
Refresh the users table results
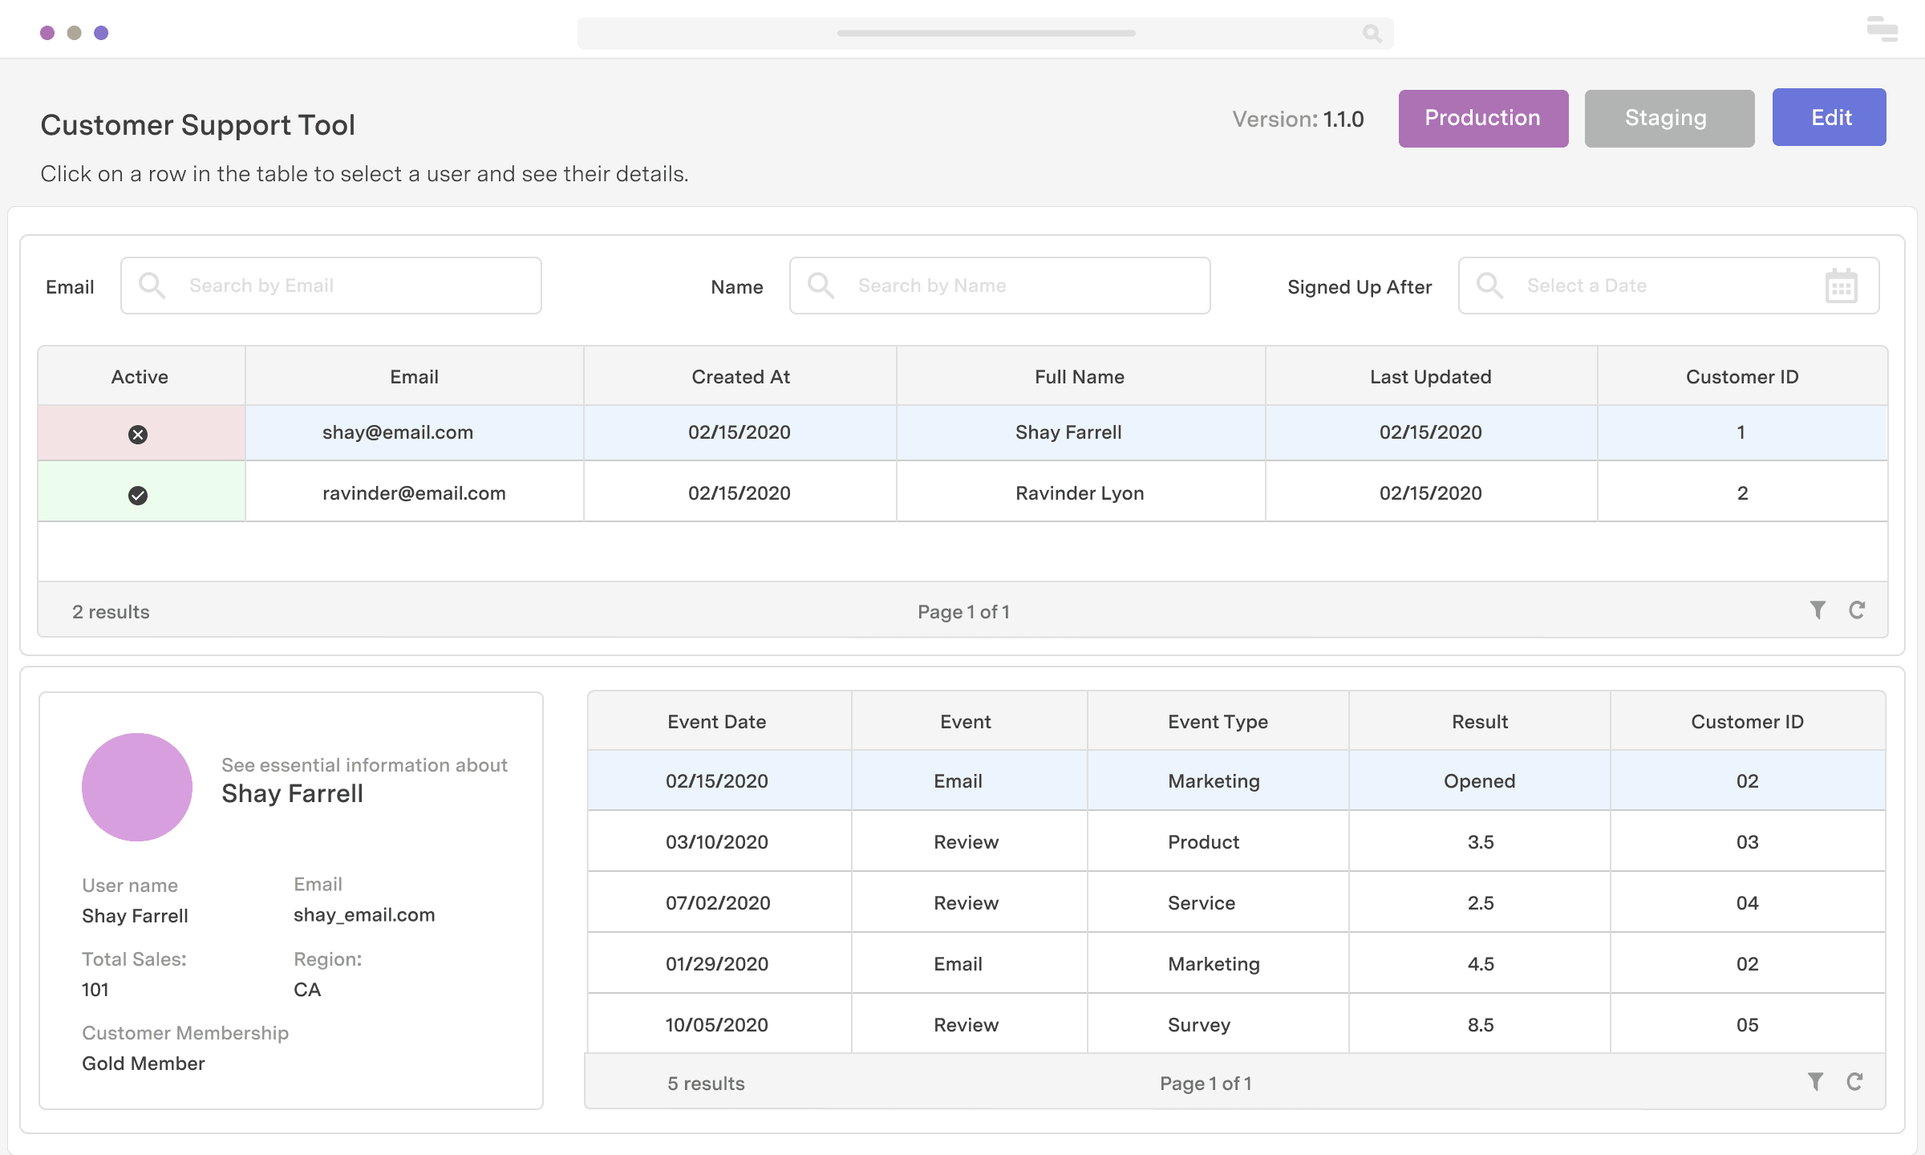(1858, 610)
